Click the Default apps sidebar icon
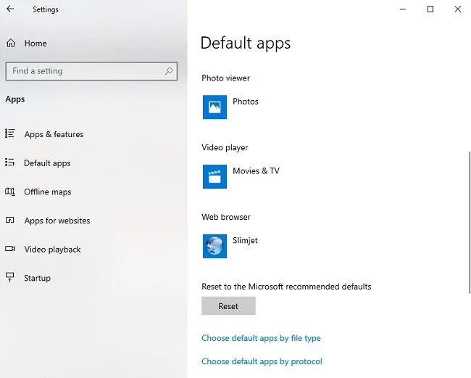This screenshot has width=471, height=378. click(10, 163)
